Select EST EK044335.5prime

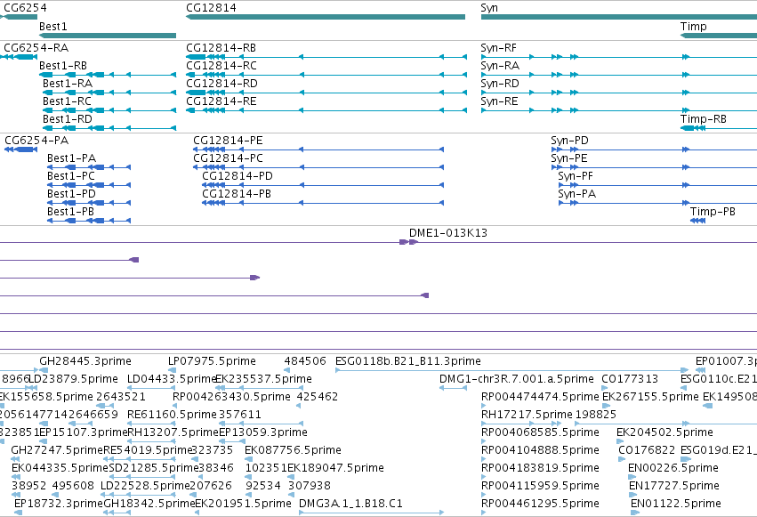tap(60, 468)
